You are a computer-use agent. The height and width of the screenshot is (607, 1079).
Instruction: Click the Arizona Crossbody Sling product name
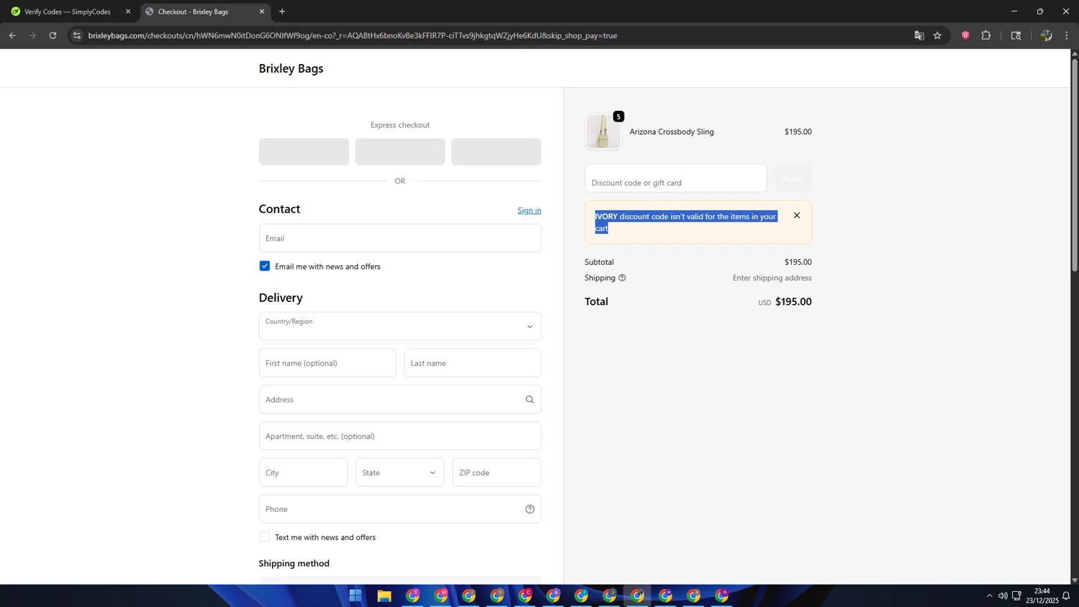click(672, 132)
